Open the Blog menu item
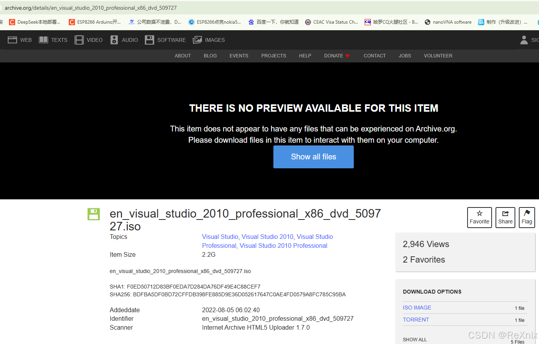This screenshot has width=539, height=344. (x=210, y=56)
